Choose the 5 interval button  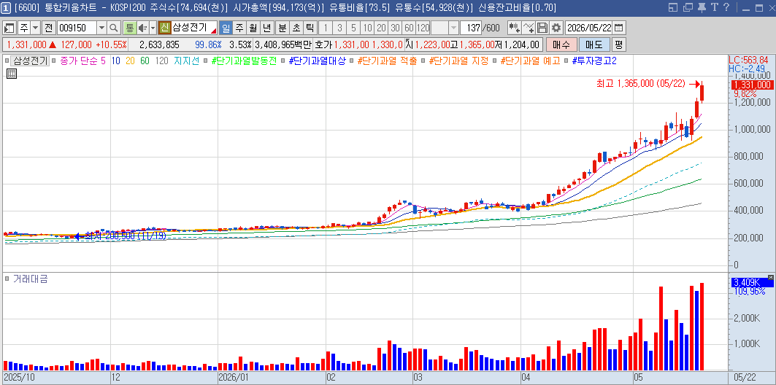[x=353, y=28]
